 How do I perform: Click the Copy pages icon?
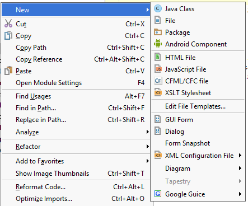8,35
